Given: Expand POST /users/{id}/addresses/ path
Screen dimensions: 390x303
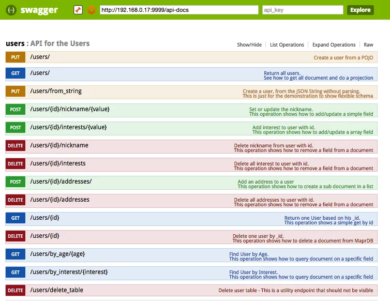Looking at the screenshot, I should click(61, 181).
